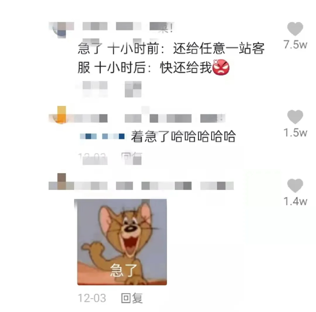316x312 pixels.
Task: Select the comment text 着急了哈哈哈哈哈
Action: click(183, 136)
